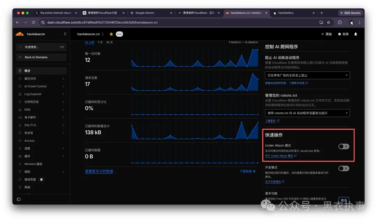Click the Cloudflare logo icon

20,34
